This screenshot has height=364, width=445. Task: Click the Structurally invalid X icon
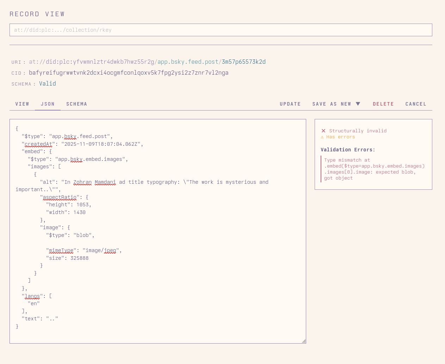[x=323, y=131]
